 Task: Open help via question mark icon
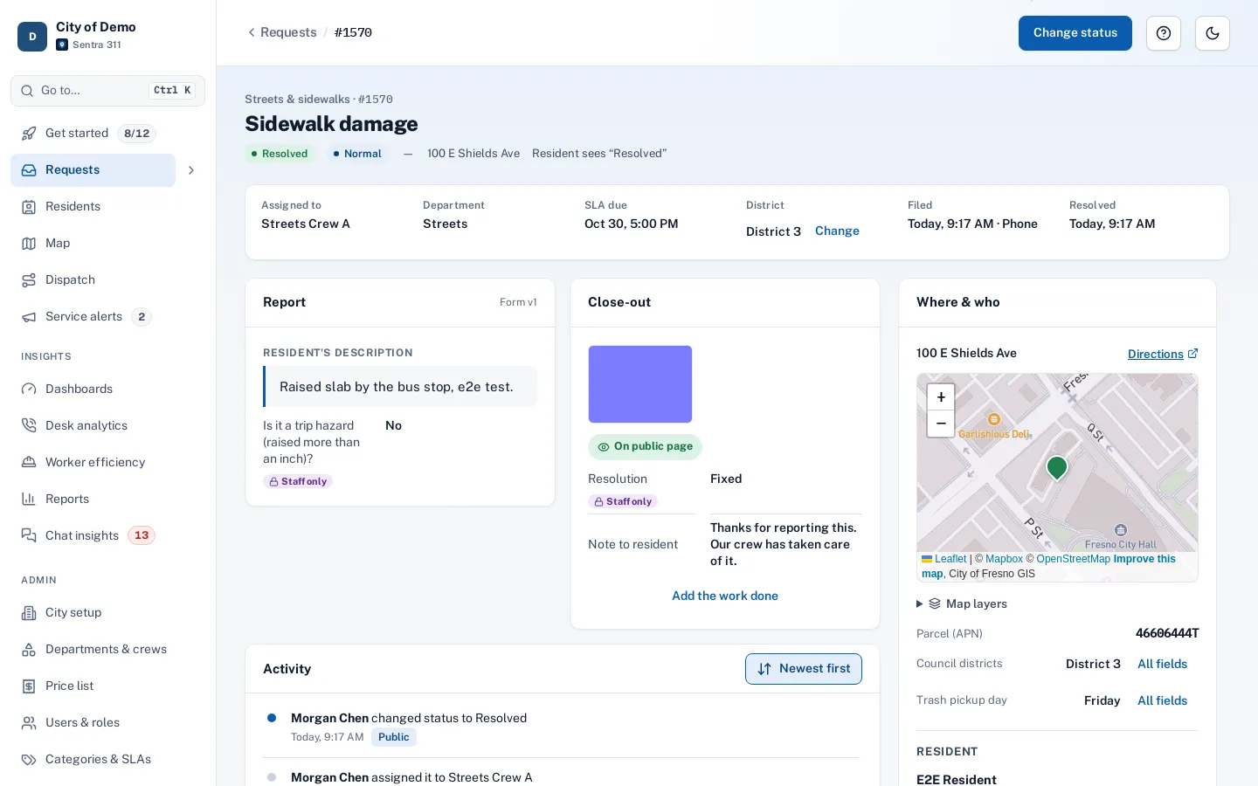click(x=1164, y=33)
